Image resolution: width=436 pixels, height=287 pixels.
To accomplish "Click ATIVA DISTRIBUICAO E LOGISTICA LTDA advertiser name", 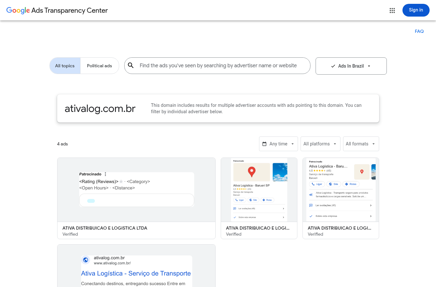I will point(105,228).
